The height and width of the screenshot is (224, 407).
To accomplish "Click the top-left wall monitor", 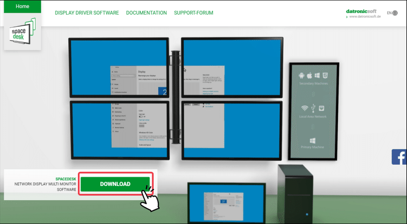I will pyautogui.click(x=119, y=68).
